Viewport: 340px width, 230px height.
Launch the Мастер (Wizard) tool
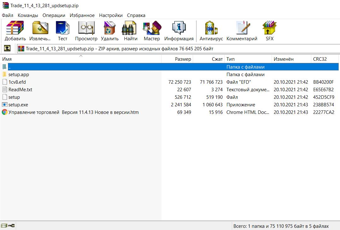tap(152, 31)
